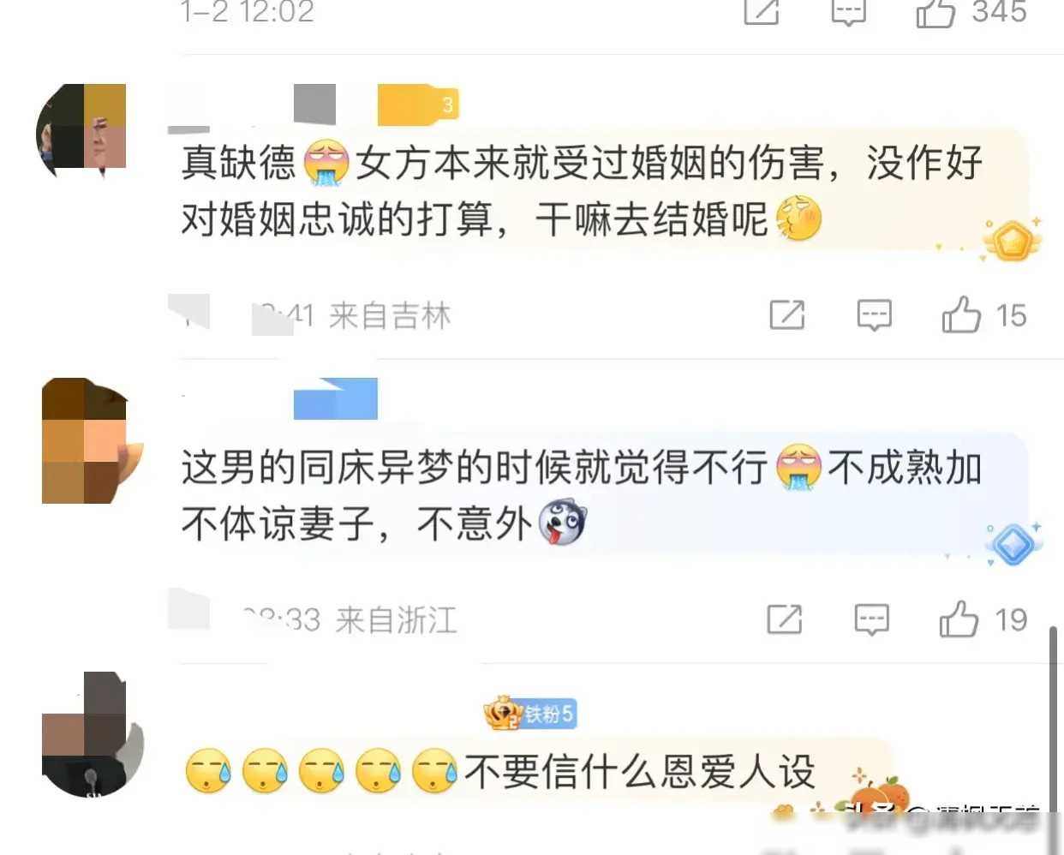Viewport: 1064px width, 855px height.
Task: Share the comment from 浙江
Action: coord(784,619)
